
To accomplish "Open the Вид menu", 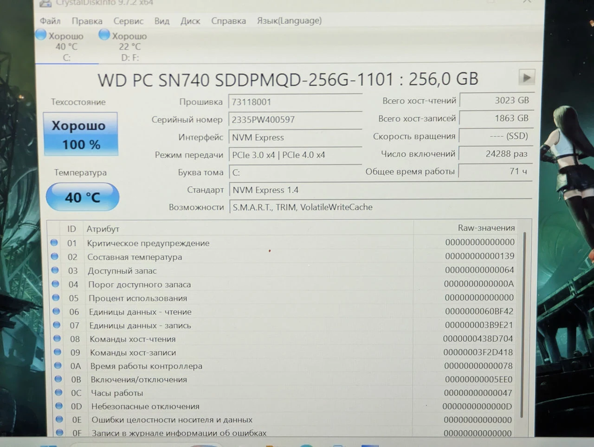I will click(x=162, y=21).
